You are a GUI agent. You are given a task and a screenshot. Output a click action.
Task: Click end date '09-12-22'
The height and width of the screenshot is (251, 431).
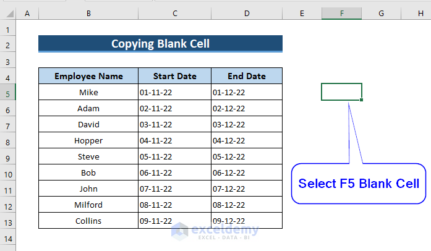tap(247, 221)
